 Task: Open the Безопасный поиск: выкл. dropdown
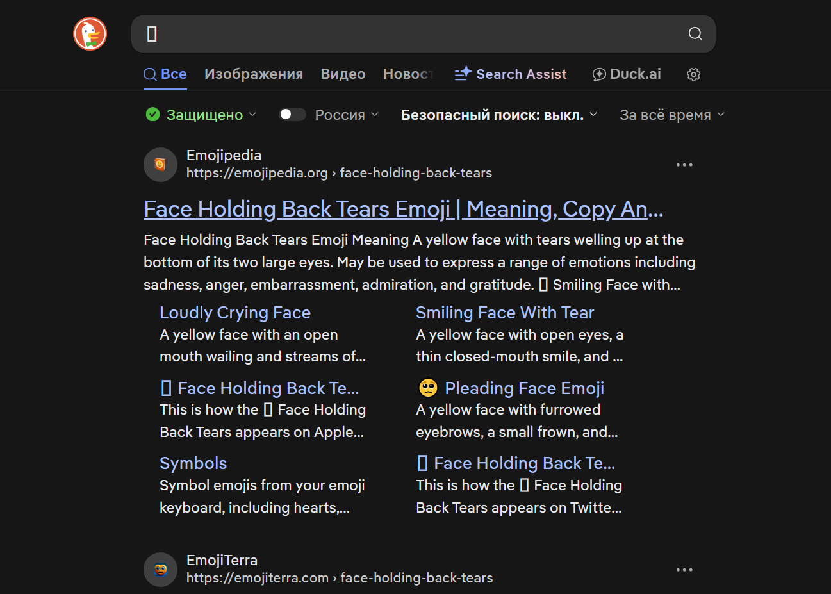point(499,115)
